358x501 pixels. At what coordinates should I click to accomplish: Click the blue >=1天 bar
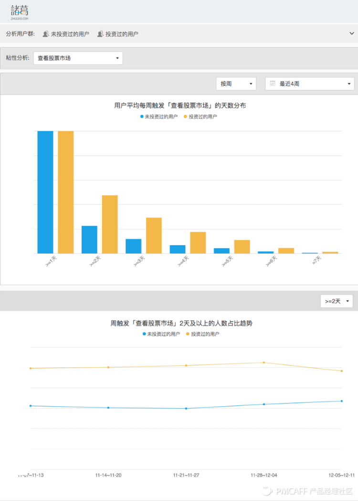point(45,192)
